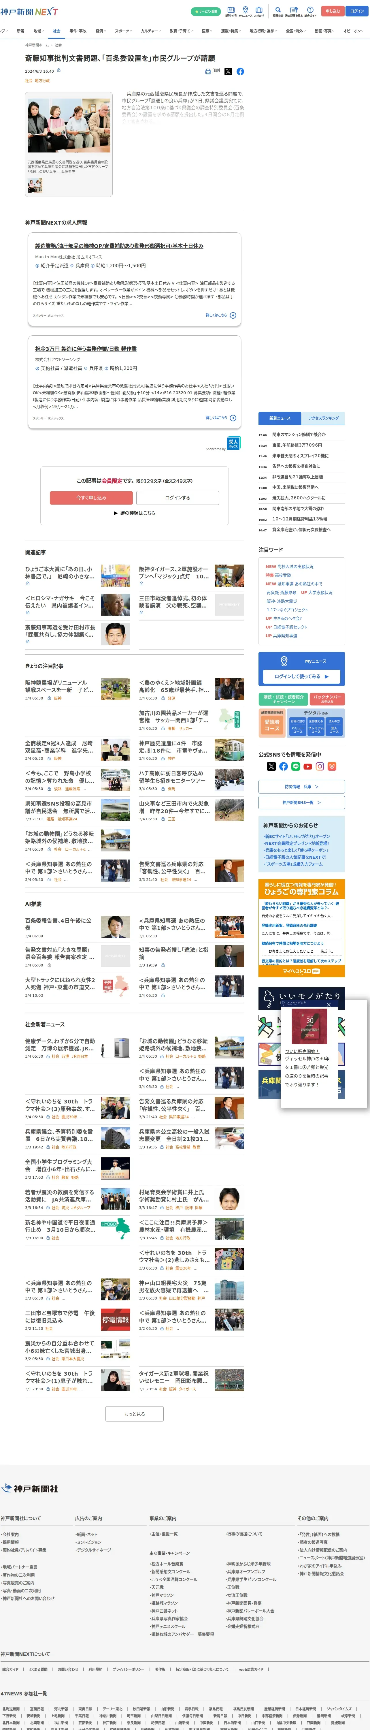This screenshot has height=1730, width=370.
Task: Click the article's main photo thumbnail
Action: point(69,126)
